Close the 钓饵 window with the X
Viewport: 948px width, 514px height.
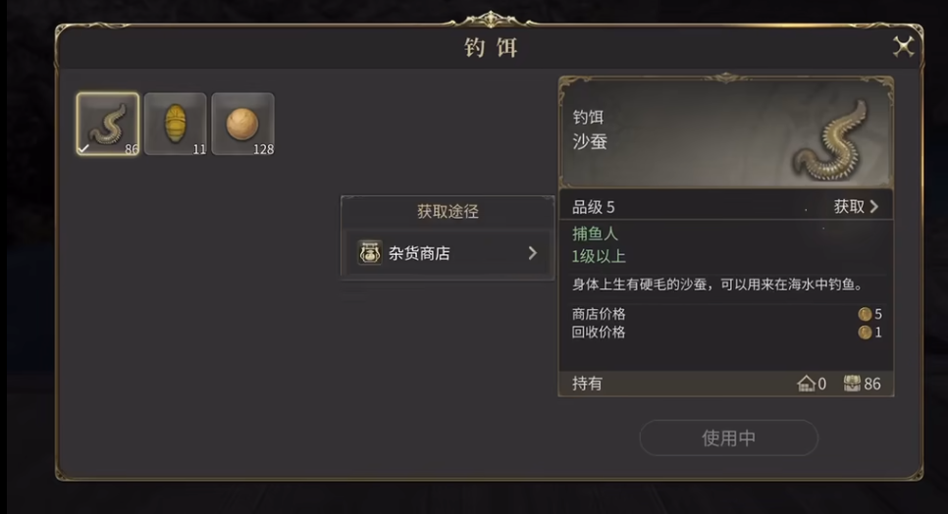tap(903, 46)
